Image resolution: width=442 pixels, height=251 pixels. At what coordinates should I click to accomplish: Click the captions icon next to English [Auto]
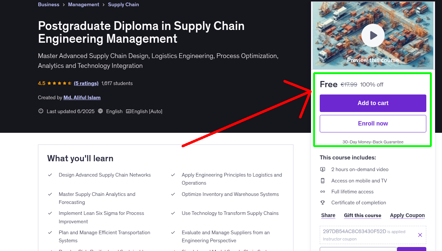[x=129, y=111]
